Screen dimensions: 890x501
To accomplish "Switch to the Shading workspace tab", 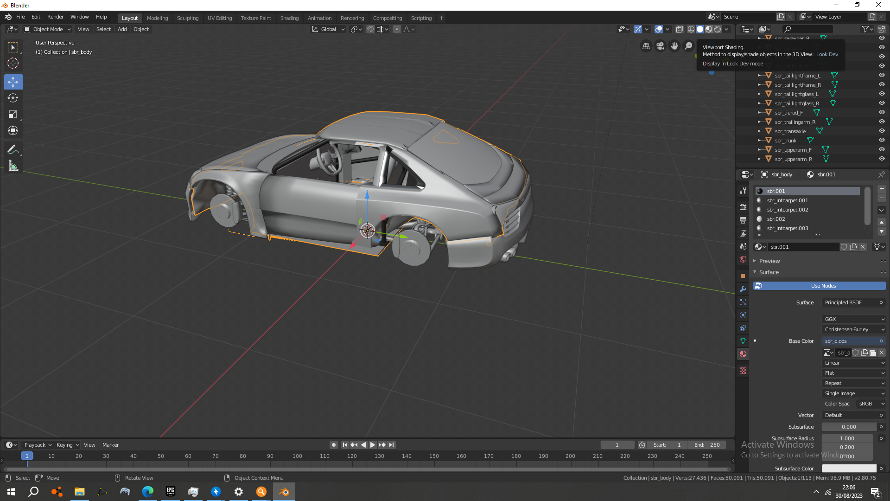I will [289, 18].
